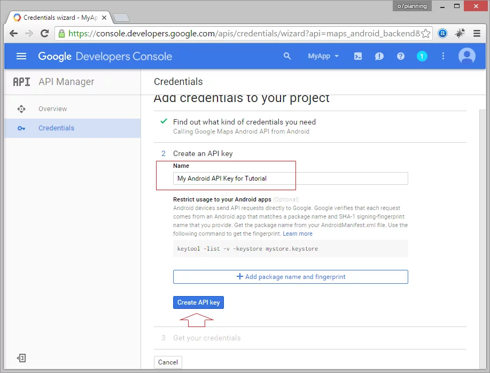This screenshot has height=373, width=490.
Task: Click the Google Developers Console title
Action: coord(105,56)
